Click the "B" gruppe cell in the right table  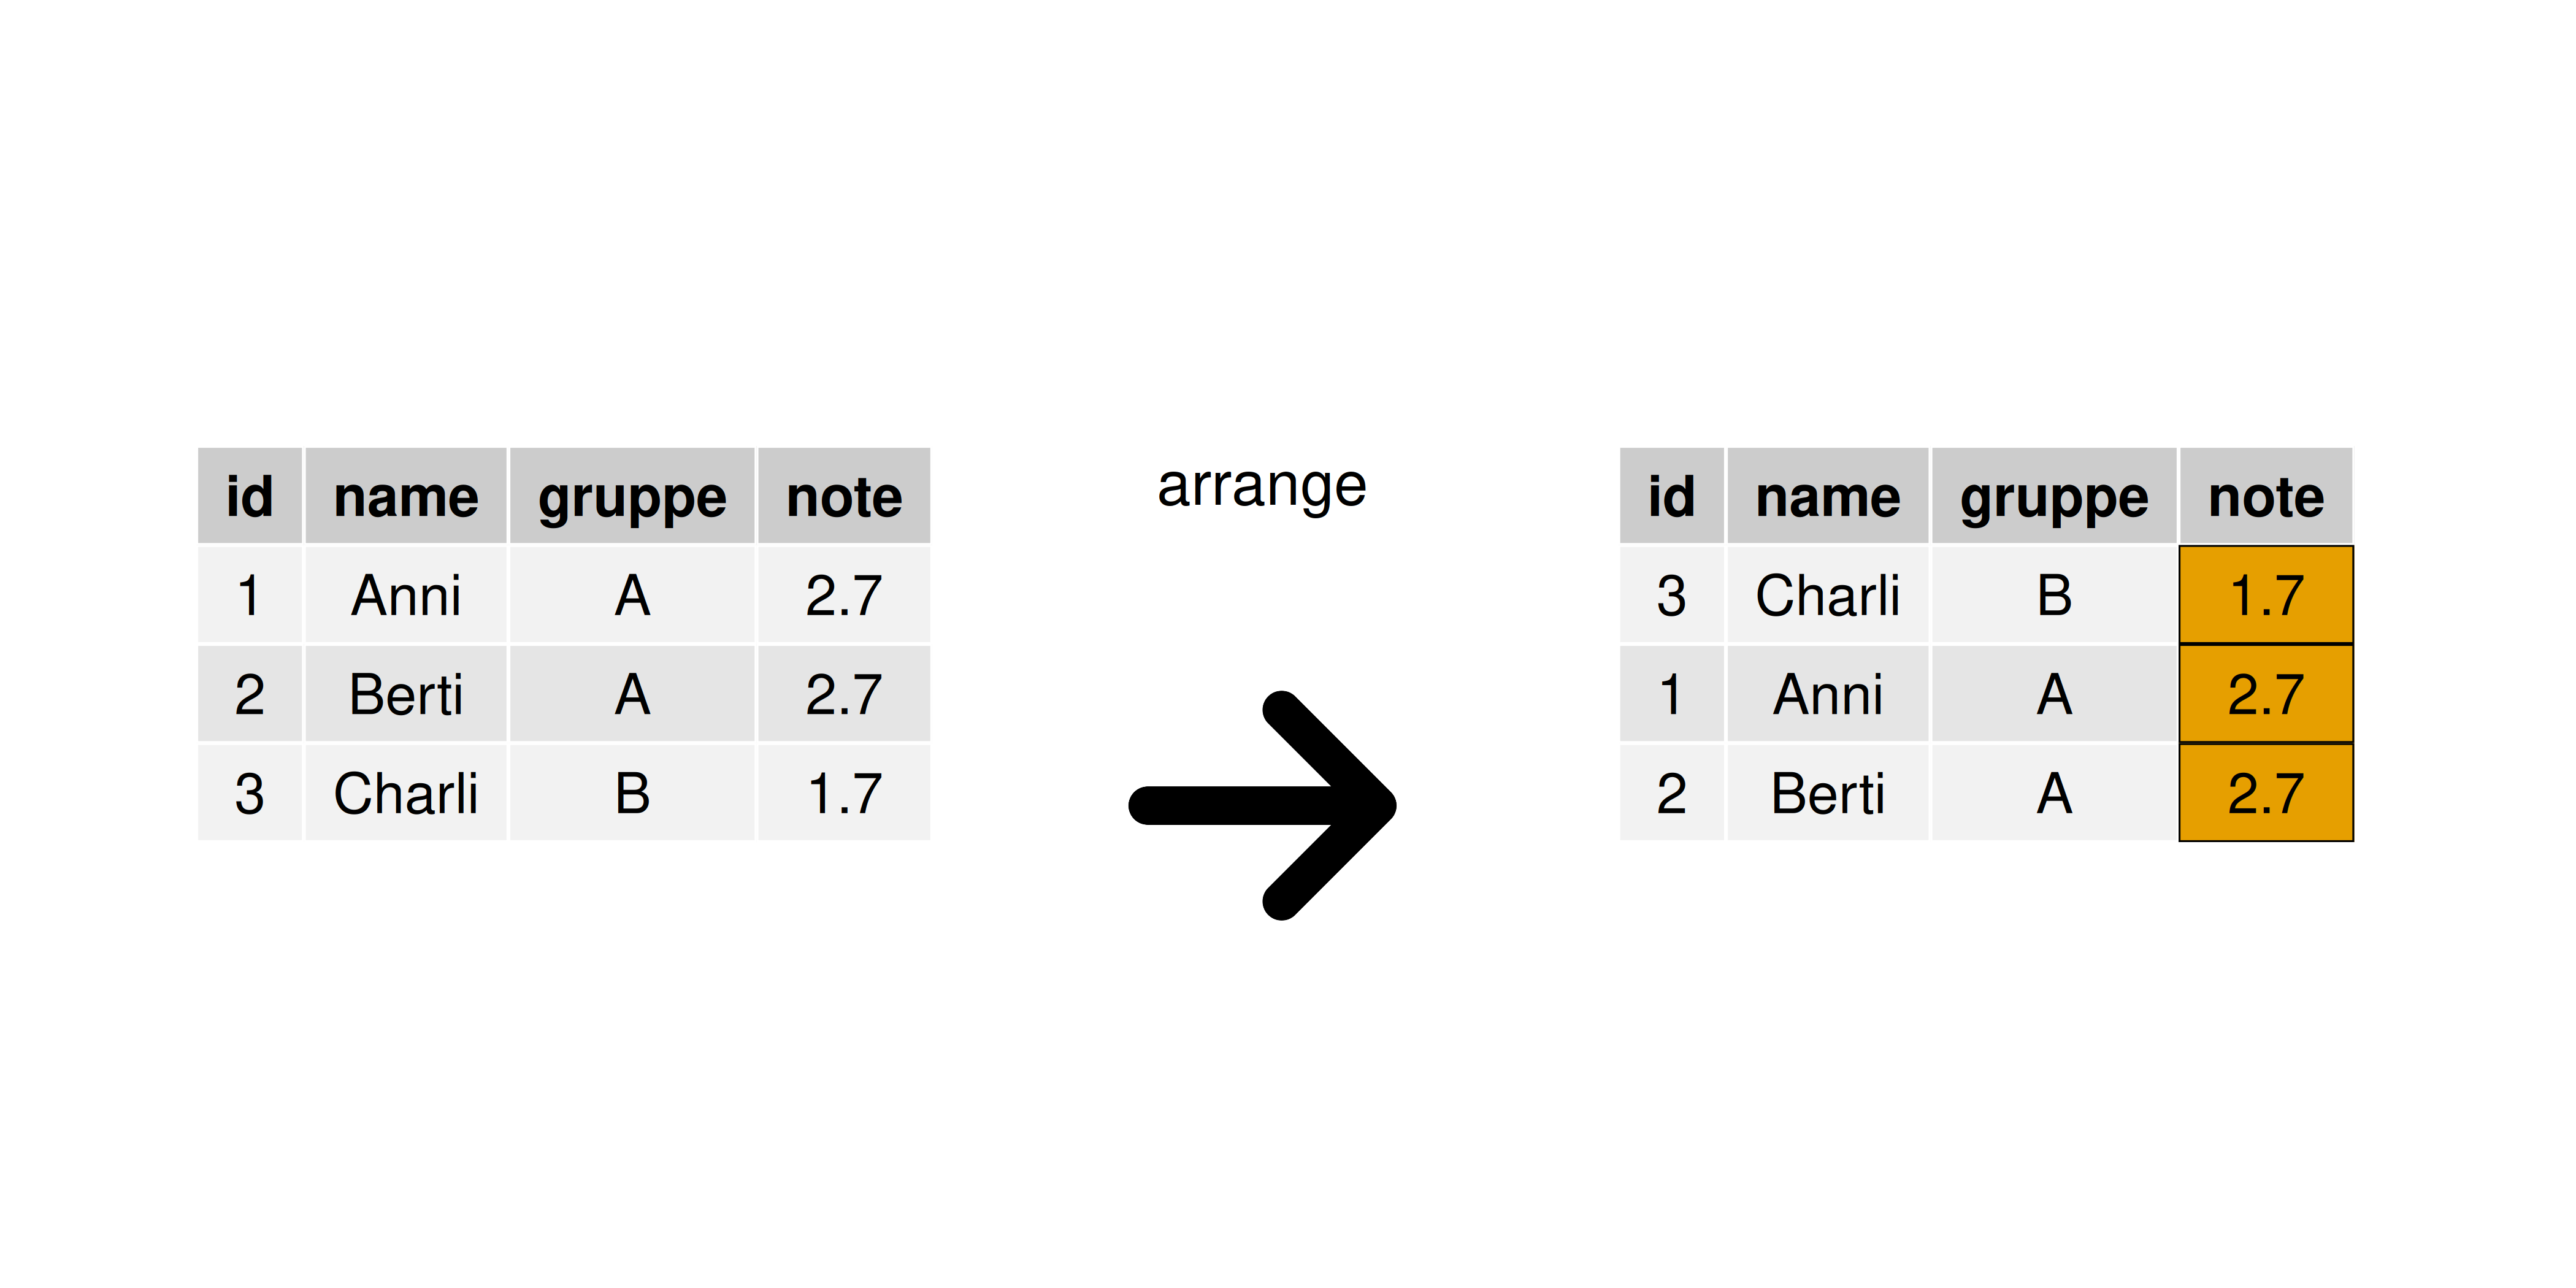2054,595
